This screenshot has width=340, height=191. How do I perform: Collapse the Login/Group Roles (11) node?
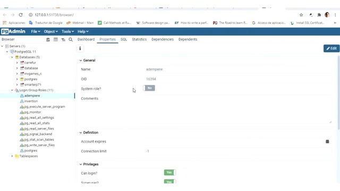point(12,90)
